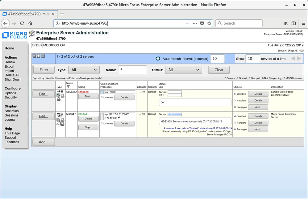
Task: Click the Micro Focus logo
Action: point(15,35)
